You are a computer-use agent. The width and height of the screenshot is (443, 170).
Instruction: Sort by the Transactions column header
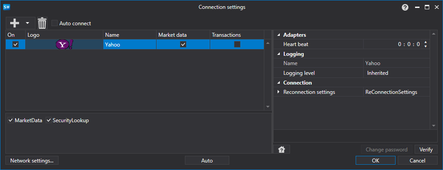pyautogui.click(x=237, y=35)
